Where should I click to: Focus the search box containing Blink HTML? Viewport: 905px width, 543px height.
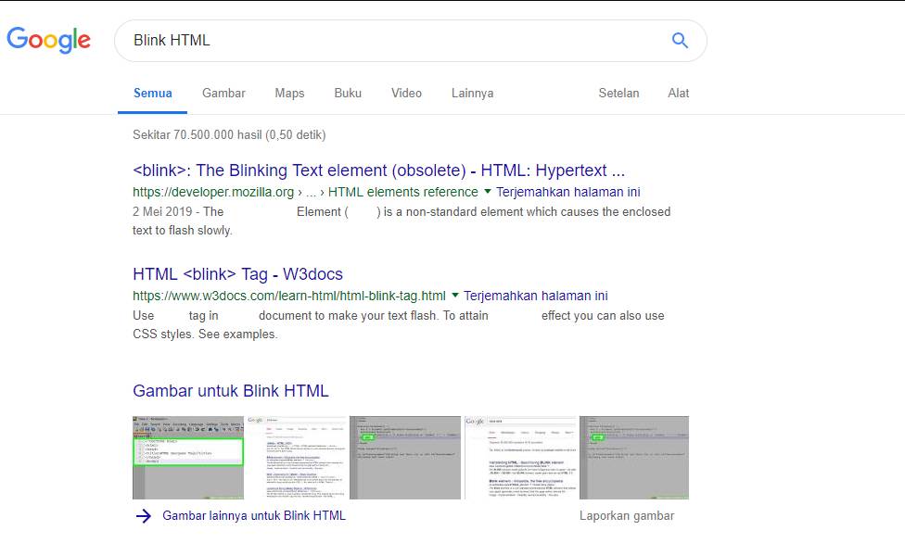tap(411, 41)
